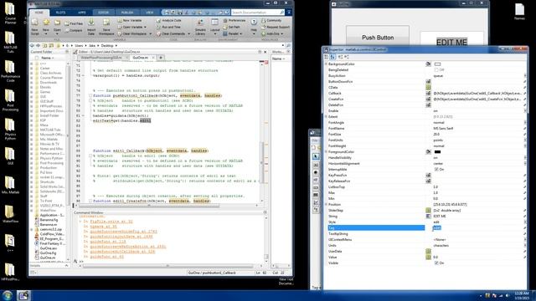
Task: Click the Set Path icon
Action: tap(225, 27)
